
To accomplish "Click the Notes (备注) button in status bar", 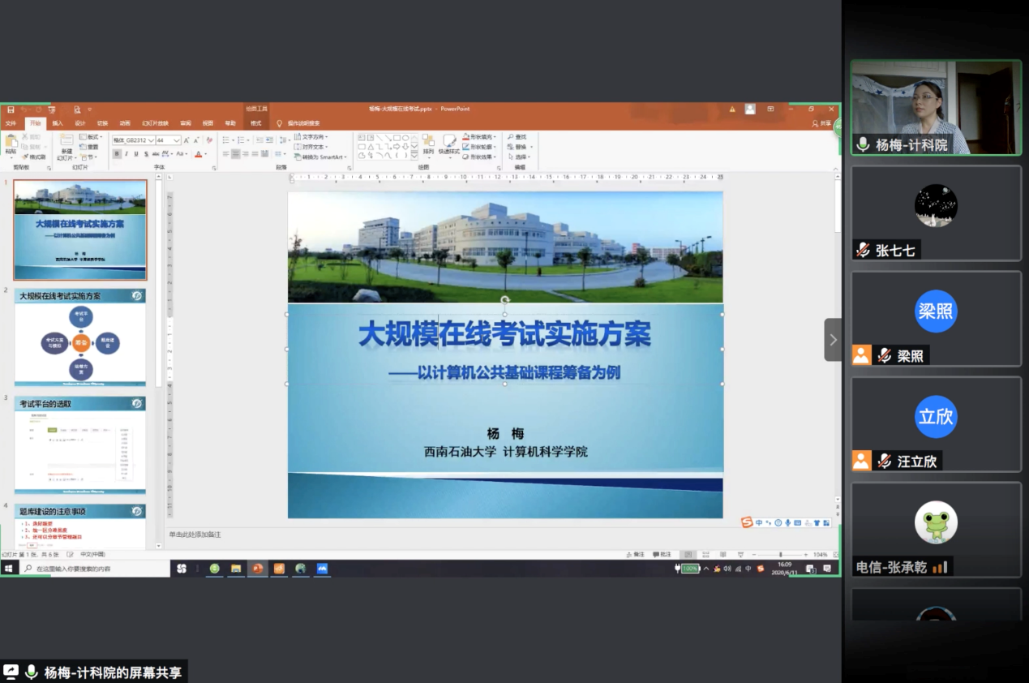I will pyautogui.click(x=636, y=554).
